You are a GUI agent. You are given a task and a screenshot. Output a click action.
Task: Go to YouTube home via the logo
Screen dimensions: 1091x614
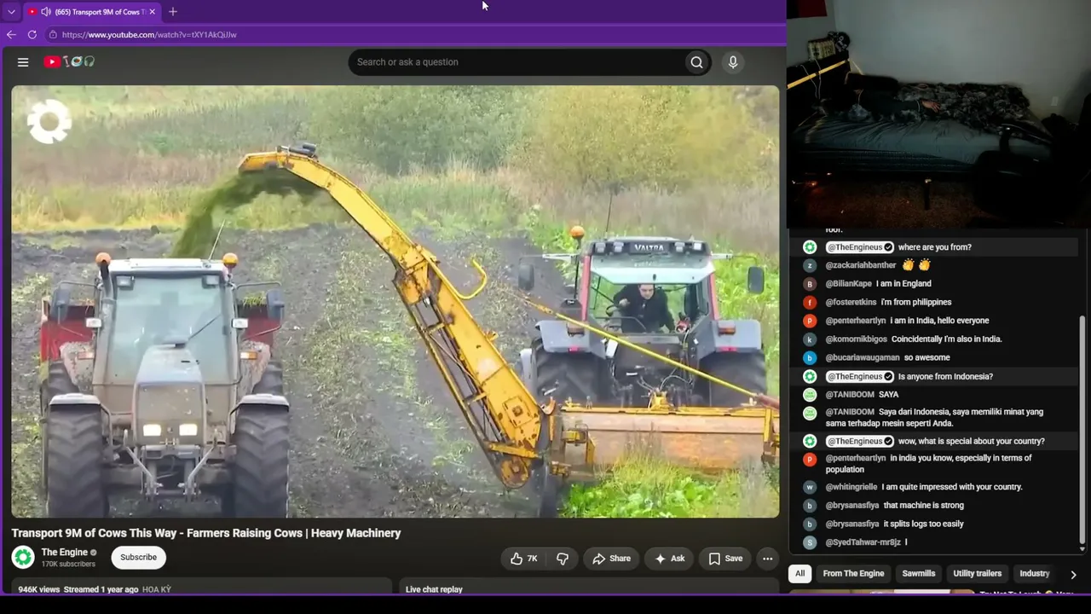(x=69, y=62)
